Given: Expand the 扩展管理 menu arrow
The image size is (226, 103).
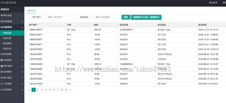Looking at the screenshot, I should pyautogui.click(x=22, y=90).
